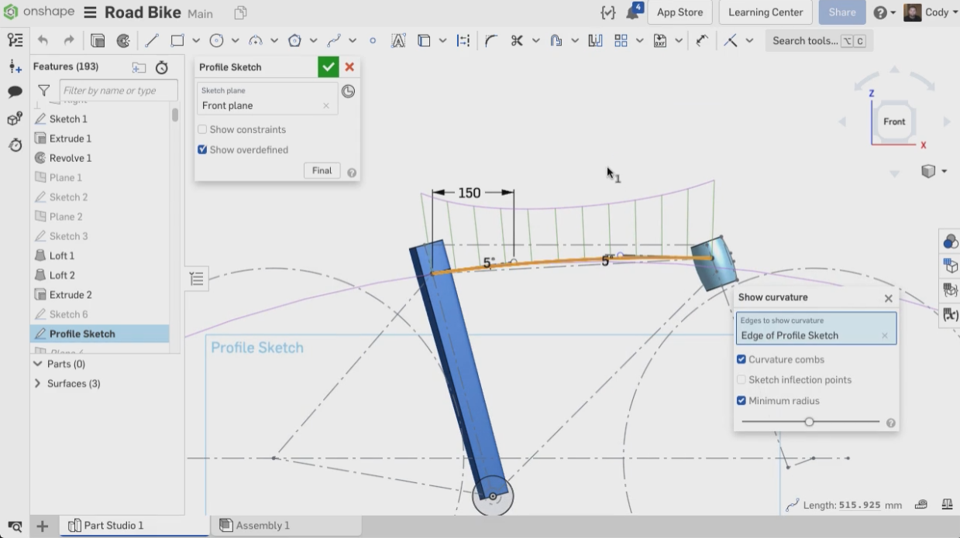
Task: Select the sketch Text tool
Action: (398, 41)
